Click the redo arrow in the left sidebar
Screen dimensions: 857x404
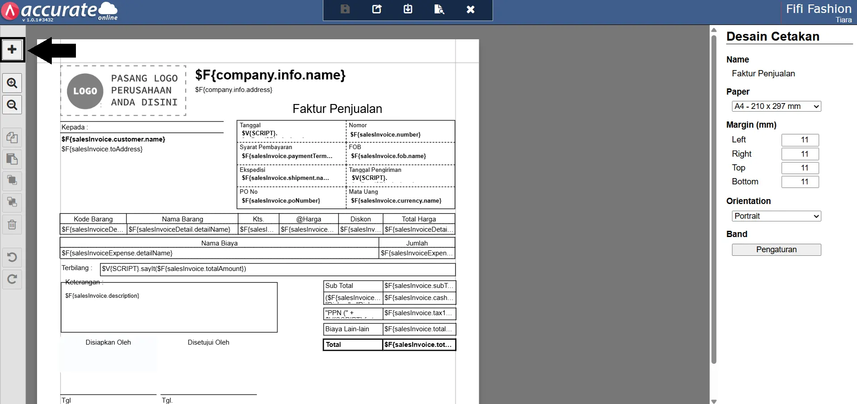pos(12,279)
